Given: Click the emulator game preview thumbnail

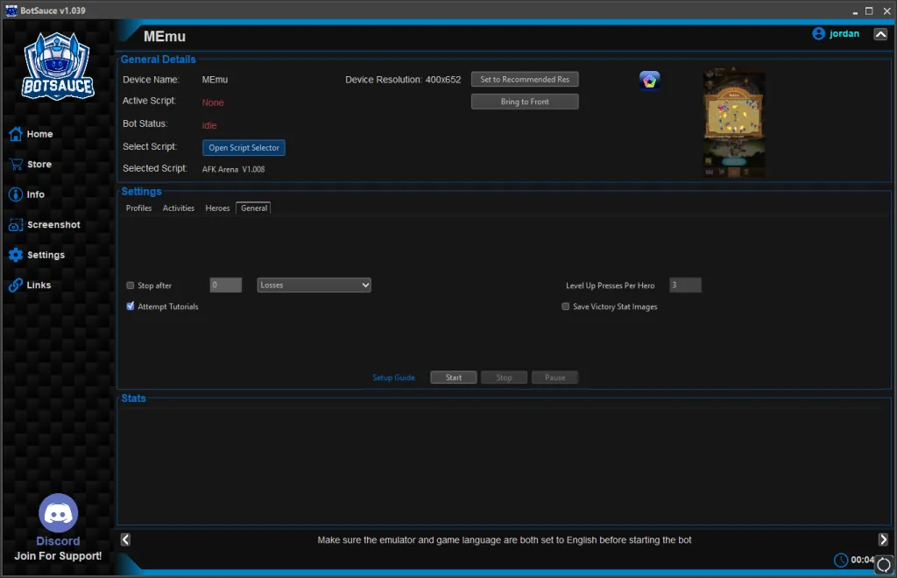Looking at the screenshot, I should [734, 123].
